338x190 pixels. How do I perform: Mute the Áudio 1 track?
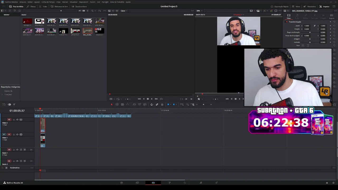(x=25, y=150)
